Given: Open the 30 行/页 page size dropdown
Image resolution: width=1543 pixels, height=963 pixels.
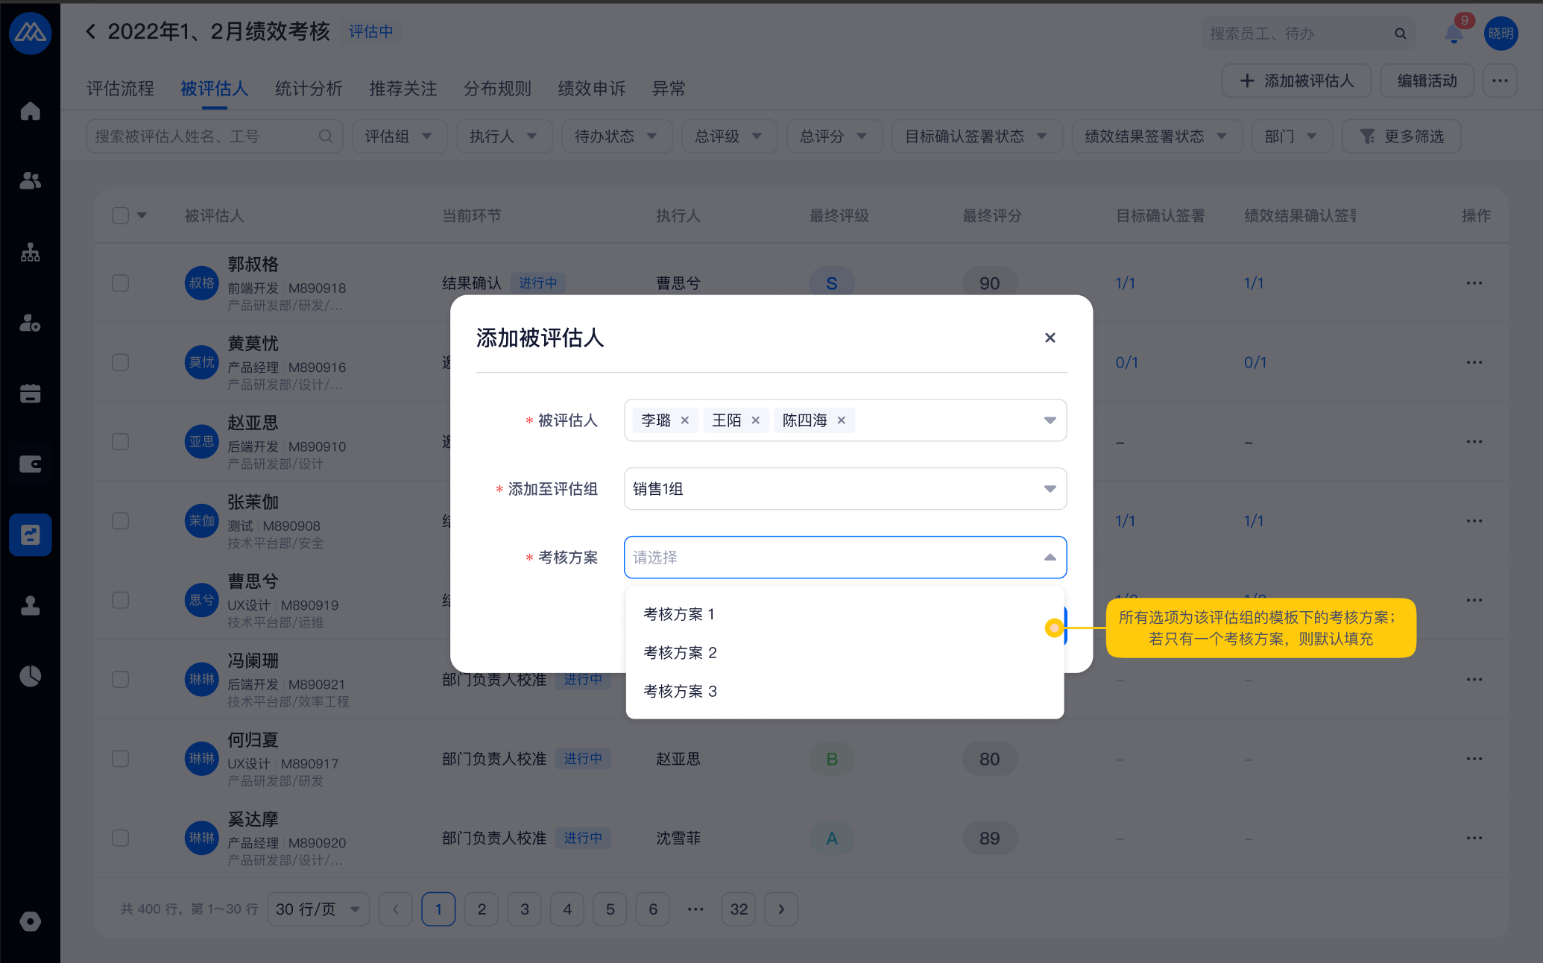Looking at the screenshot, I should point(318,909).
